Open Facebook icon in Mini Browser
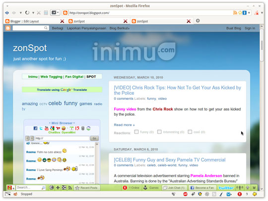 point(35,128)
